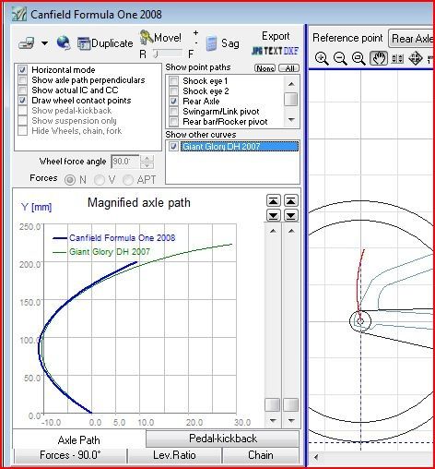
Task: Switch to the Axle Path tab
Action: 79,439
